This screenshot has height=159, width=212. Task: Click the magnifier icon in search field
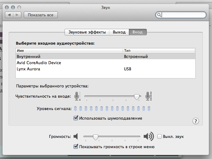pyautogui.click(x=159, y=15)
